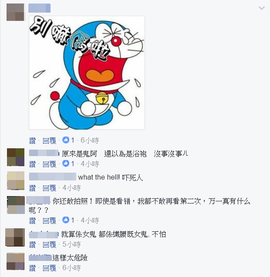Open the 6小時 timestamp of 這樣太危險 comment
Viewport: 270px width, 277px height.
point(71,268)
